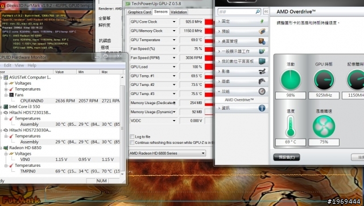Switch to Sensors tab in GPU-Z
Viewport: 364px width, 206px height.
click(x=160, y=11)
